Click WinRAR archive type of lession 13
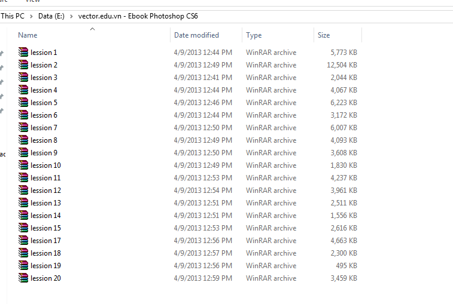The width and height of the screenshot is (453, 304). (x=271, y=202)
